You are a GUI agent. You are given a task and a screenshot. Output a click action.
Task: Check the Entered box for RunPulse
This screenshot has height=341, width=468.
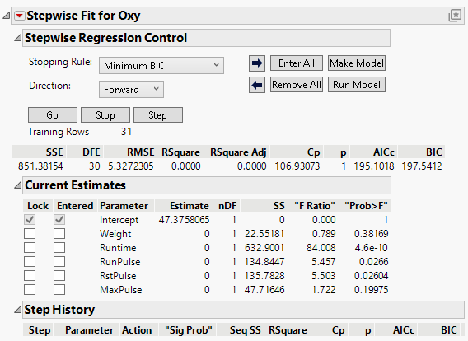pos(59,262)
